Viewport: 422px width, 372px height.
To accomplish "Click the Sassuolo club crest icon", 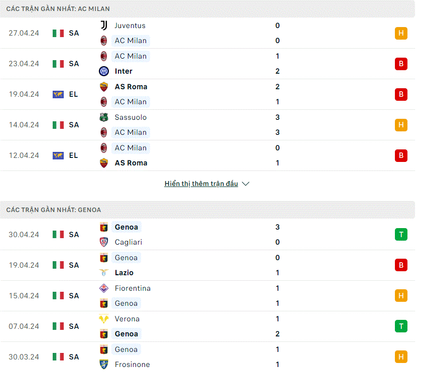I will [104, 117].
